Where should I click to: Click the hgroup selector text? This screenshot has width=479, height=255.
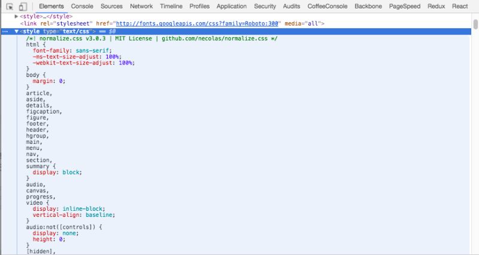[37, 136]
